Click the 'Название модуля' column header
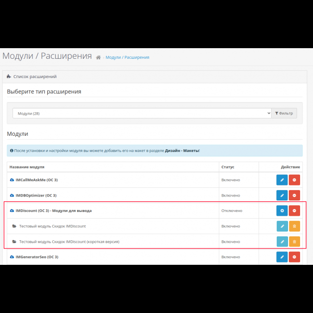 pos(27,167)
